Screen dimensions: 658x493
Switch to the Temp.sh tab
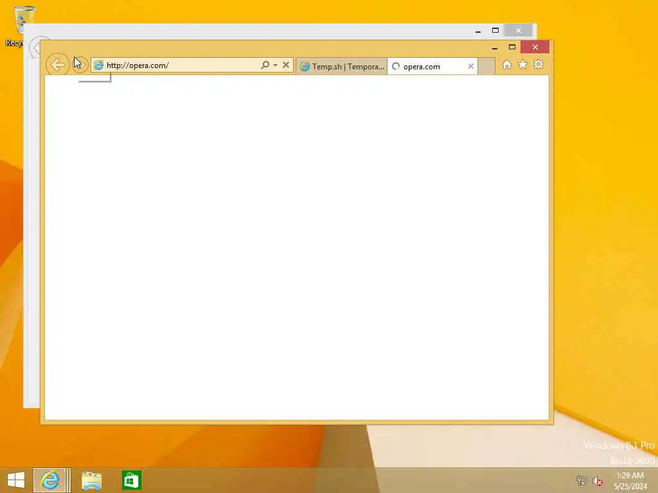click(342, 66)
